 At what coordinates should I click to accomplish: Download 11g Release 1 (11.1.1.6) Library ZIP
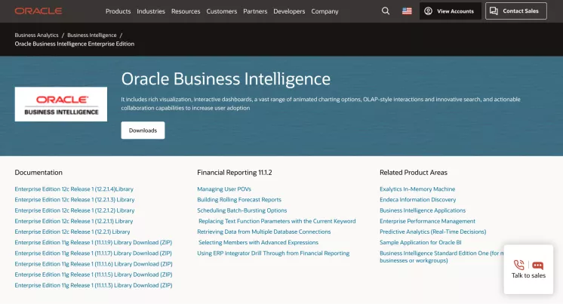94,264
